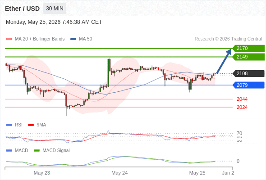This screenshot has width=266, height=180.
Task: Click Research © 2026 Trading Central text
Action: point(228,39)
